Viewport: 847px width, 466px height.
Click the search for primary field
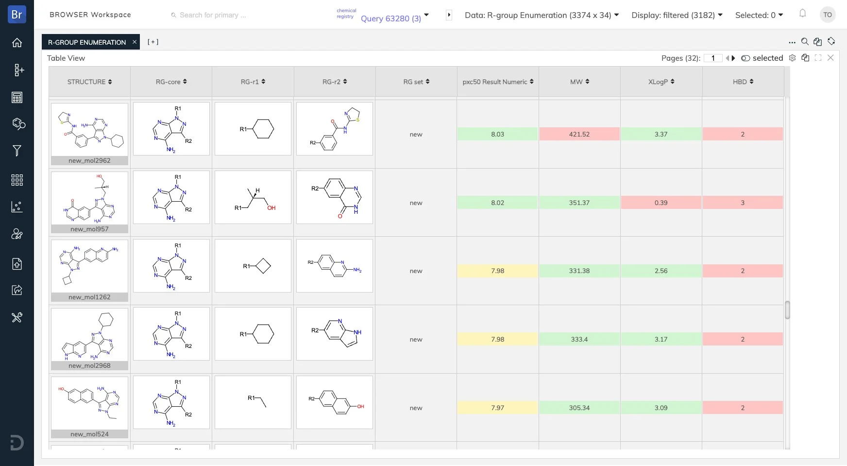click(213, 15)
